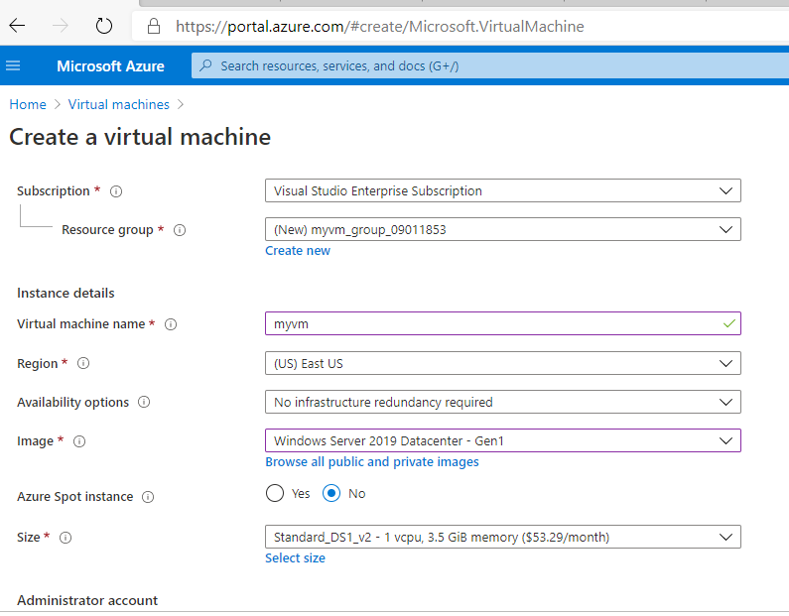Click Browse all public and private images

point(372,461)
